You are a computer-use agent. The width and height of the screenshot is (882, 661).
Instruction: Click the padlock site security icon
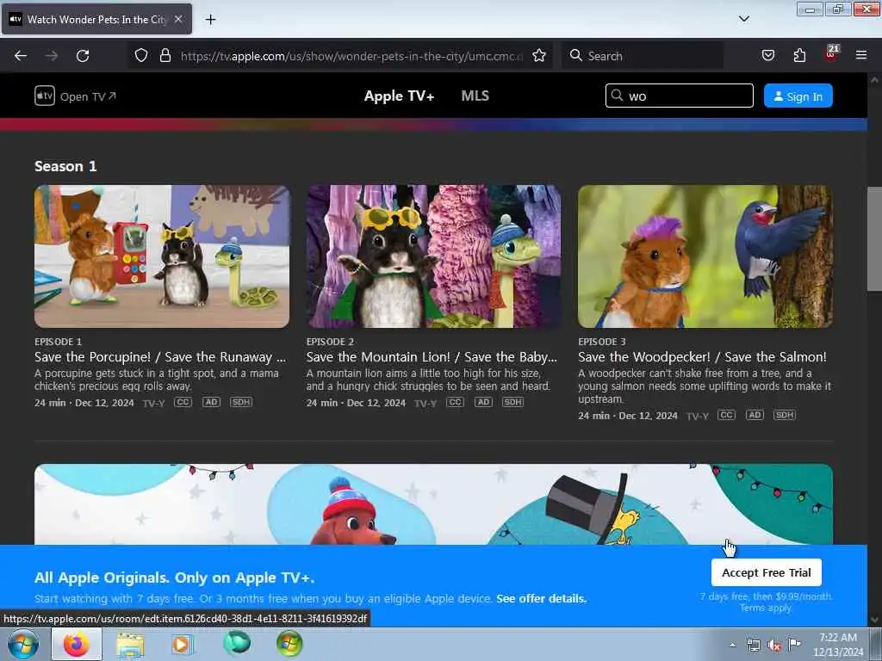point(165,55)
